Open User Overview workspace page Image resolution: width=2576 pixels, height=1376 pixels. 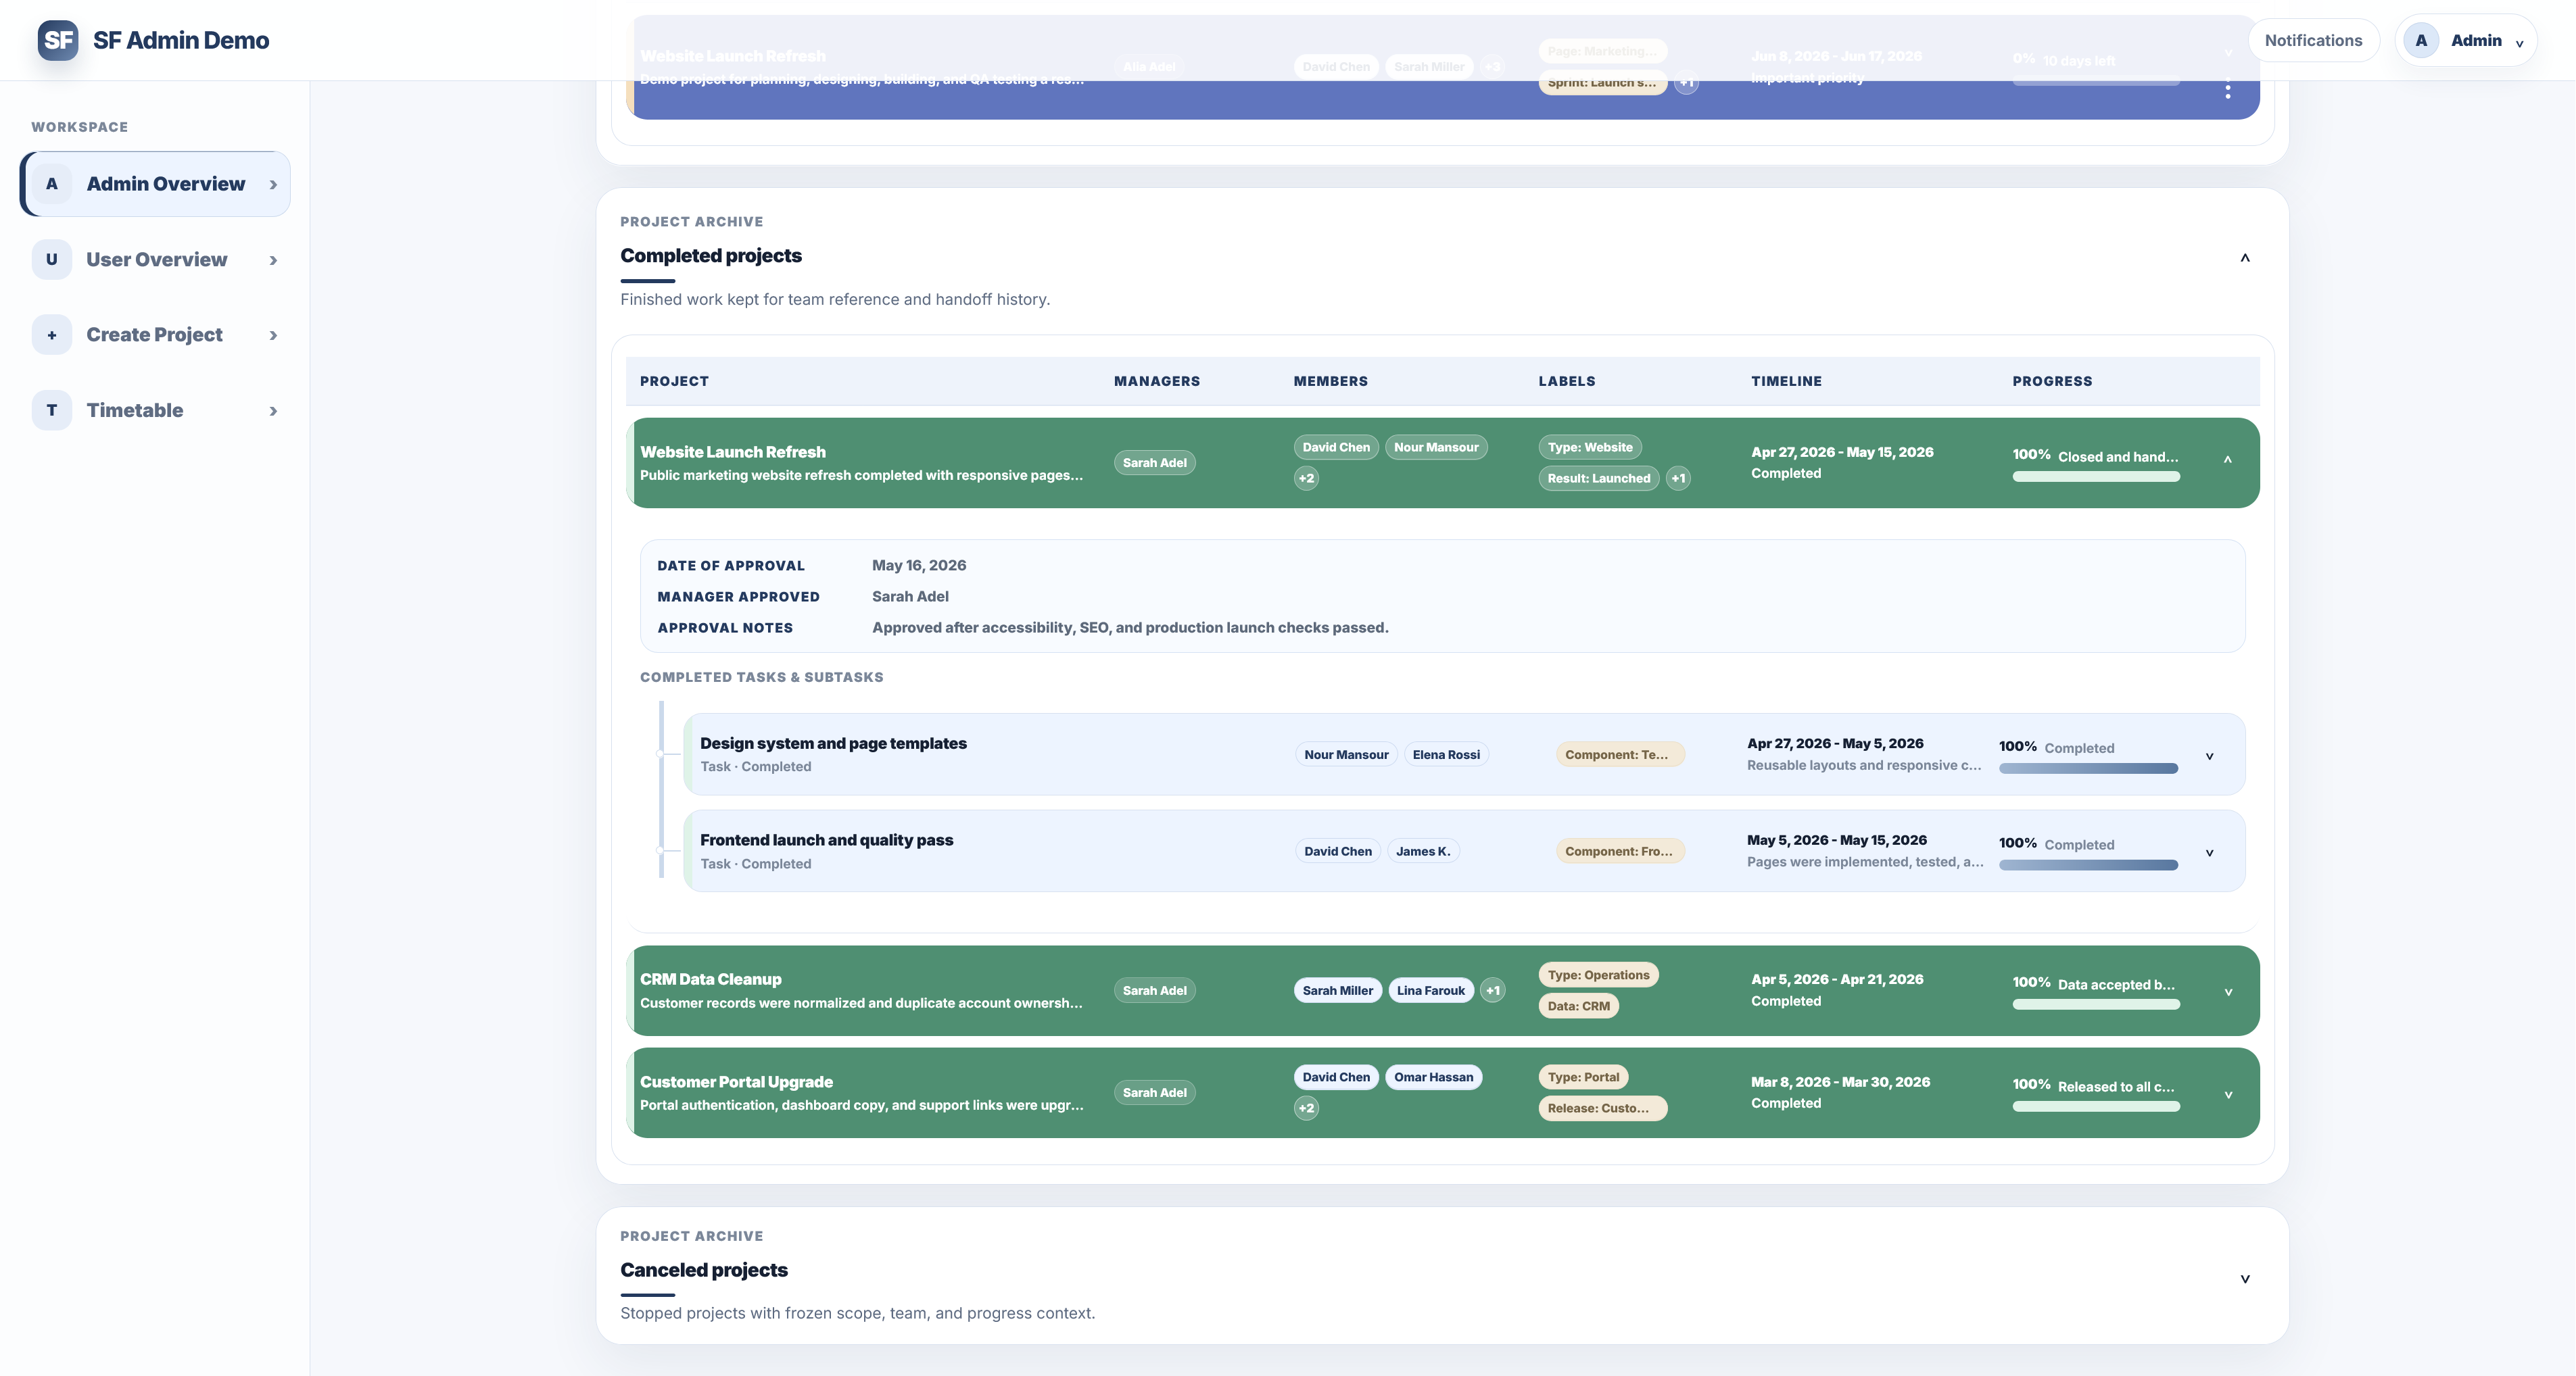coord(155,260)
